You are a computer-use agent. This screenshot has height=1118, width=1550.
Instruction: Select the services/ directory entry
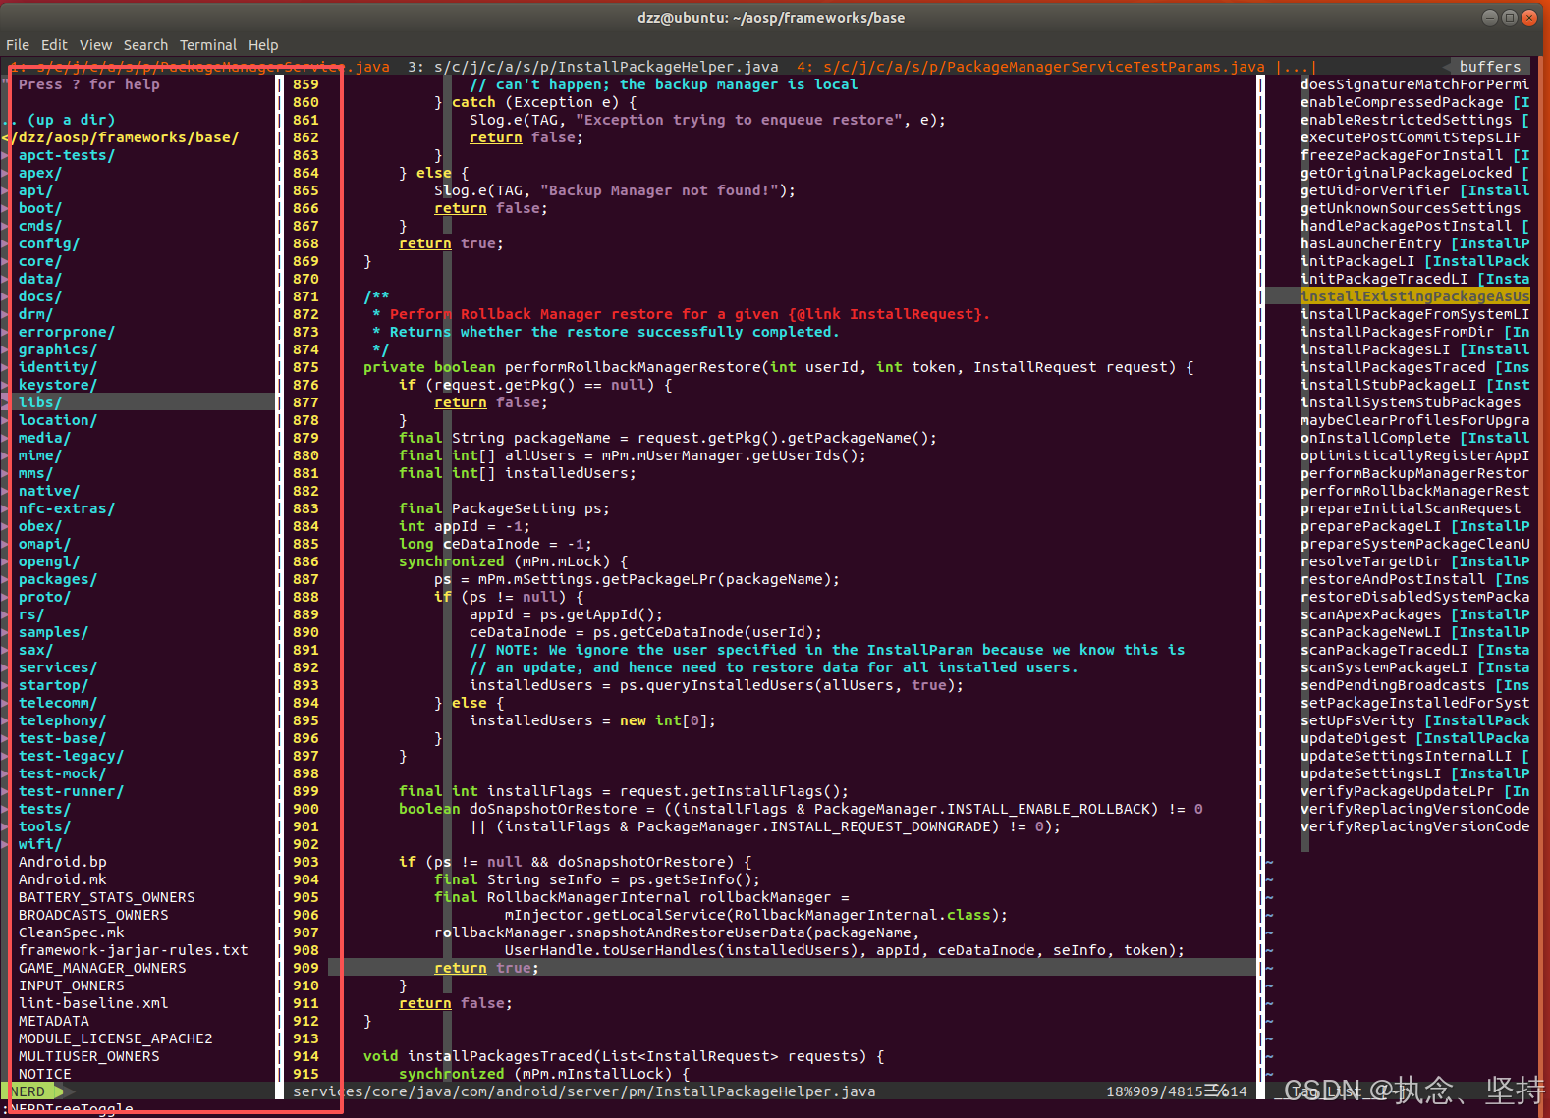(57, 667)
